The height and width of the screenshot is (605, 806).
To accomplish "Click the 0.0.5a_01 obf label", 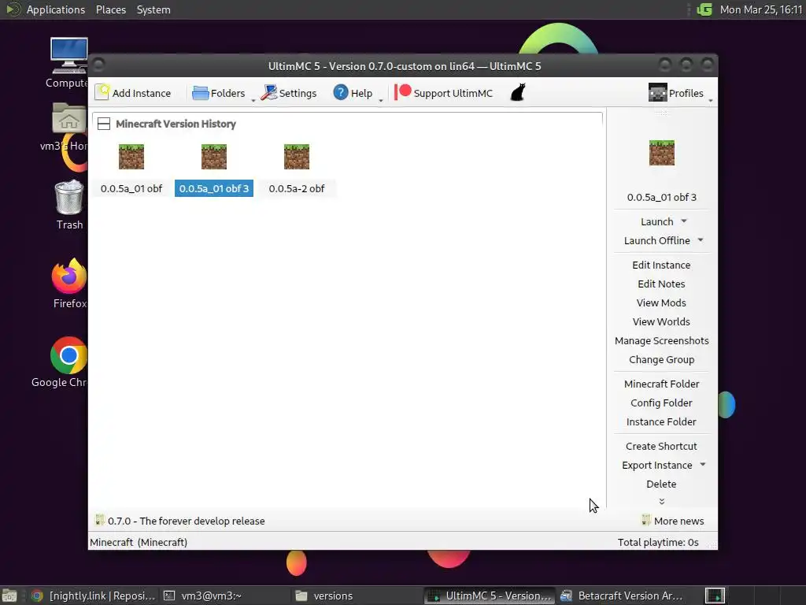I will [x=131, y=188].
